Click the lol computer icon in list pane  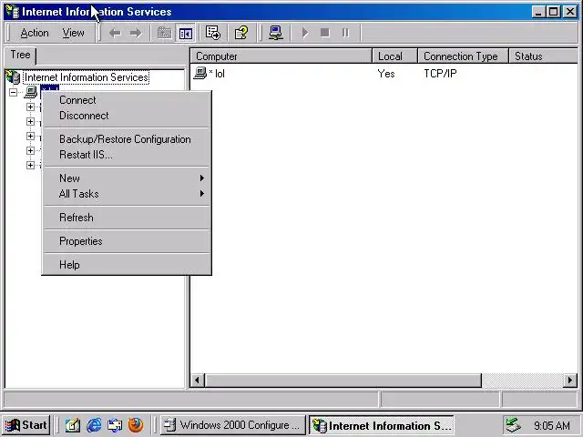click(x=200, y=73)
